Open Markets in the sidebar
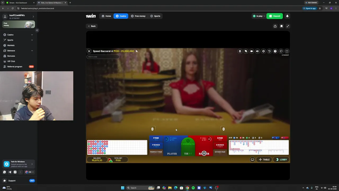The height and width of the screenshot is (191, 339). [x=18, y=45]
